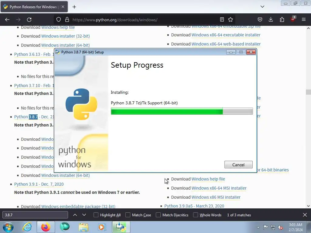Image resolution: width=311 pixels, height=233 pixels.
Task: Cancel the Python 3.8.7 installation
Action: point(238,165)
